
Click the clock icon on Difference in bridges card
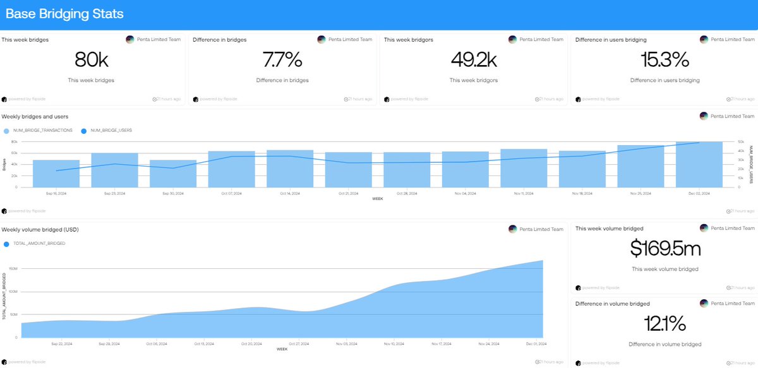(x=347, y=98)
